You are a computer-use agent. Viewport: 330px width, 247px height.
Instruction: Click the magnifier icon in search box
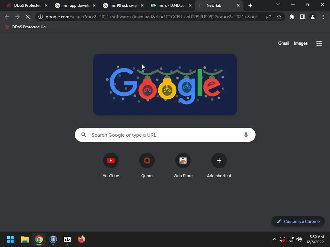coord(83,135)
